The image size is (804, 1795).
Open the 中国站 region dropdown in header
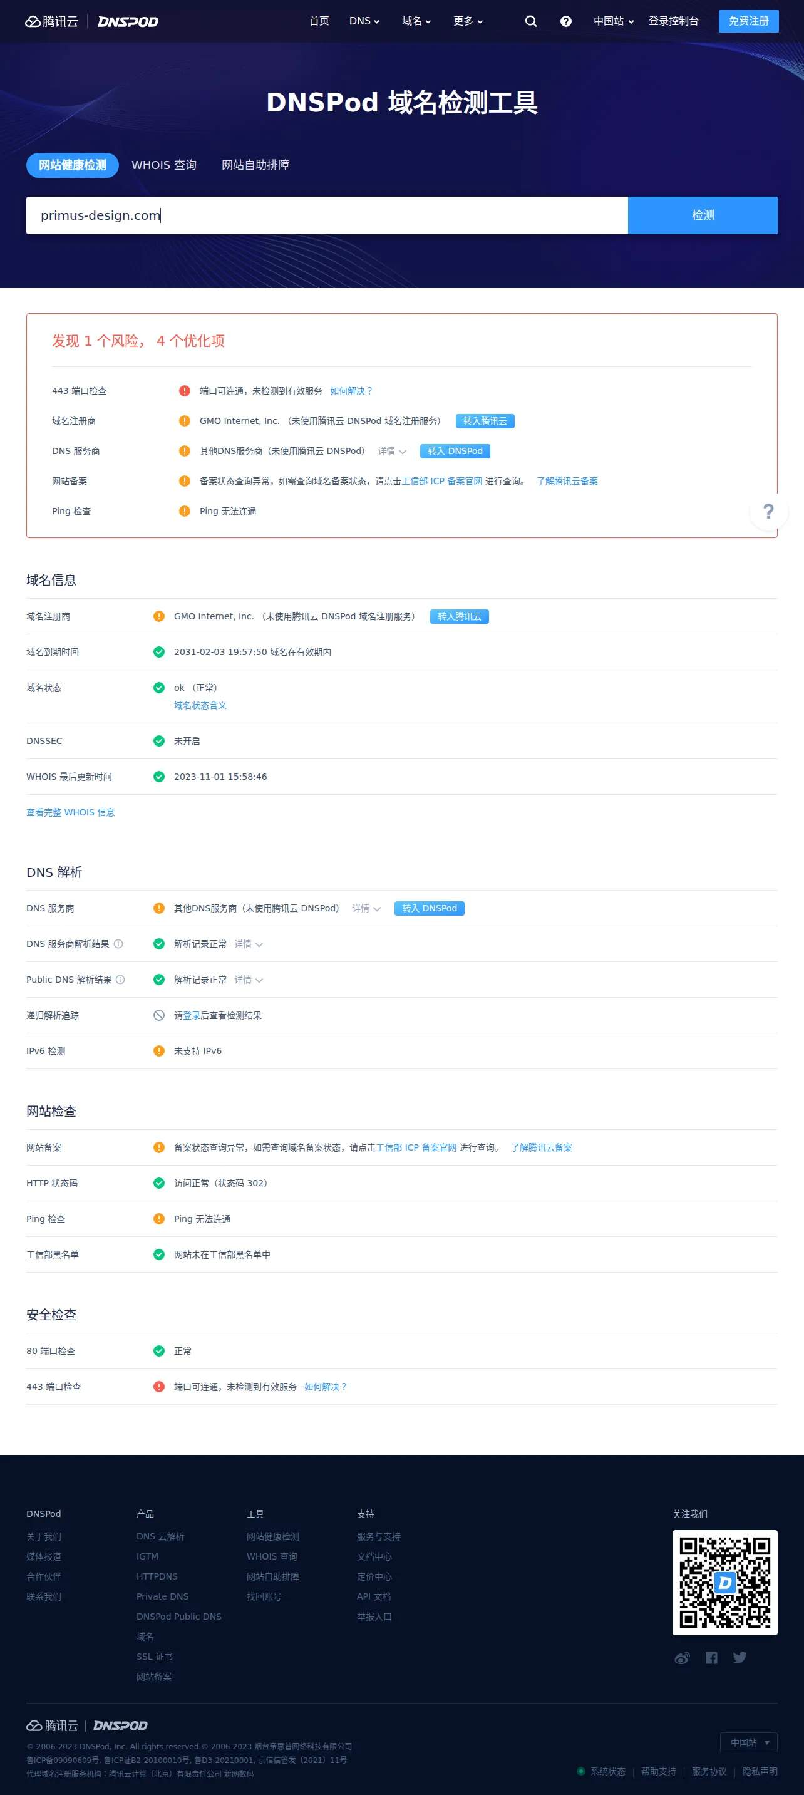coord(614,21)
